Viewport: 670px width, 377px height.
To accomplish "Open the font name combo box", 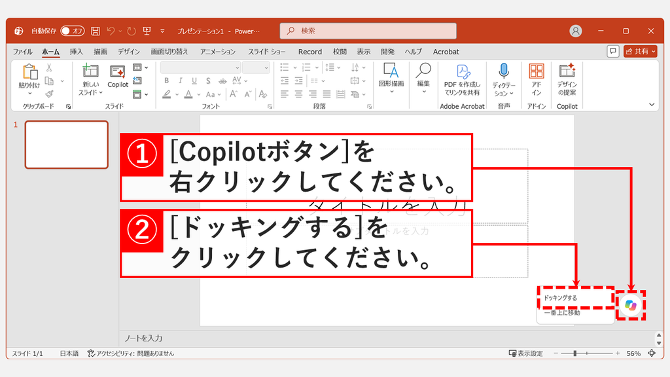I will (200, 67).
